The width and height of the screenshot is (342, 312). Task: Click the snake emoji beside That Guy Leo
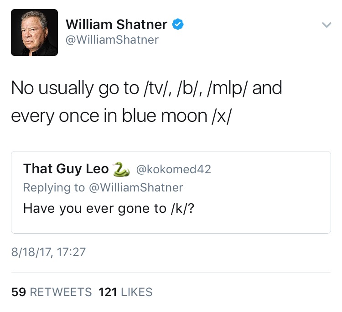click(x=121, y=169)
